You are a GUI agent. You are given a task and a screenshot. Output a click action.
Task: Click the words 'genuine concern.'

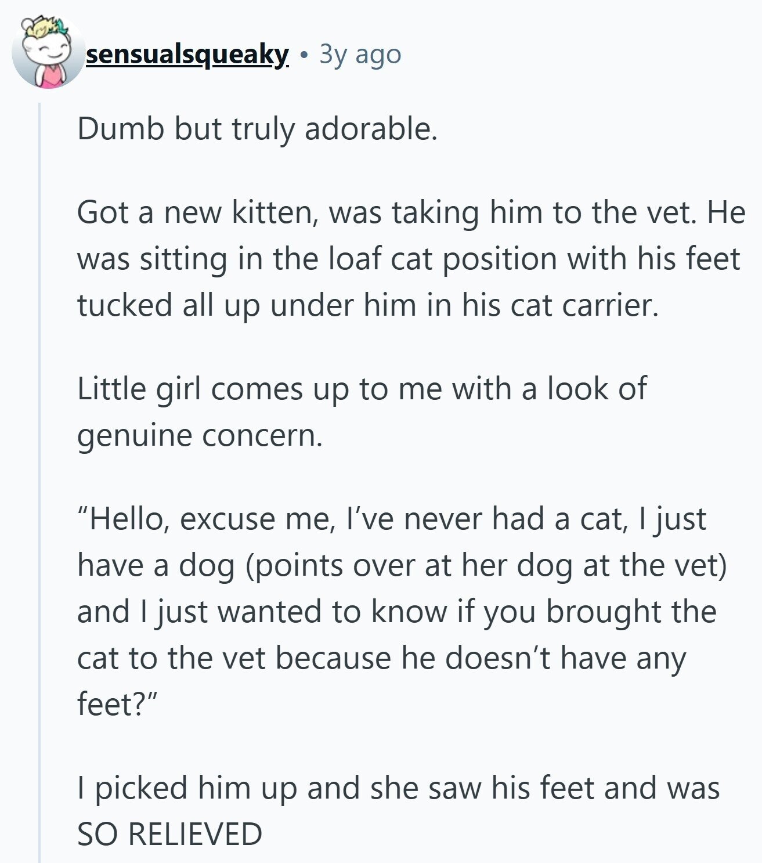click(200, 435)
